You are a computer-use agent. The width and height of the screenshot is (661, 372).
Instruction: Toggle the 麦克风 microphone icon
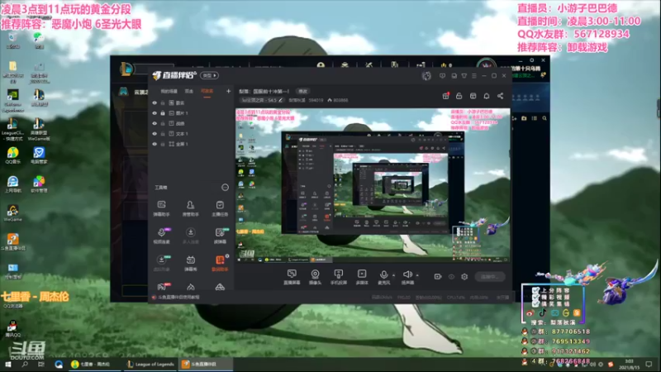[x=383, y=275]
